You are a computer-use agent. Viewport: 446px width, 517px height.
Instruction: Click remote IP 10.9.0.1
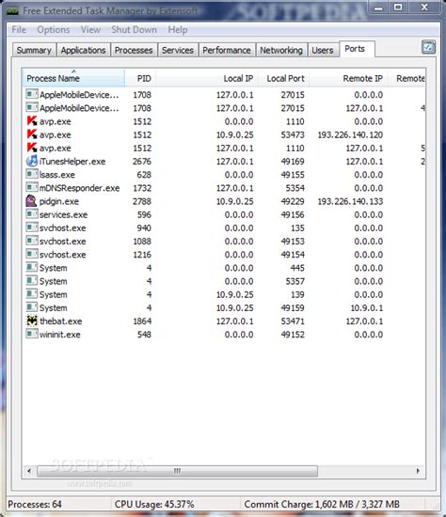pyautogui.click(x=366, y=308)
